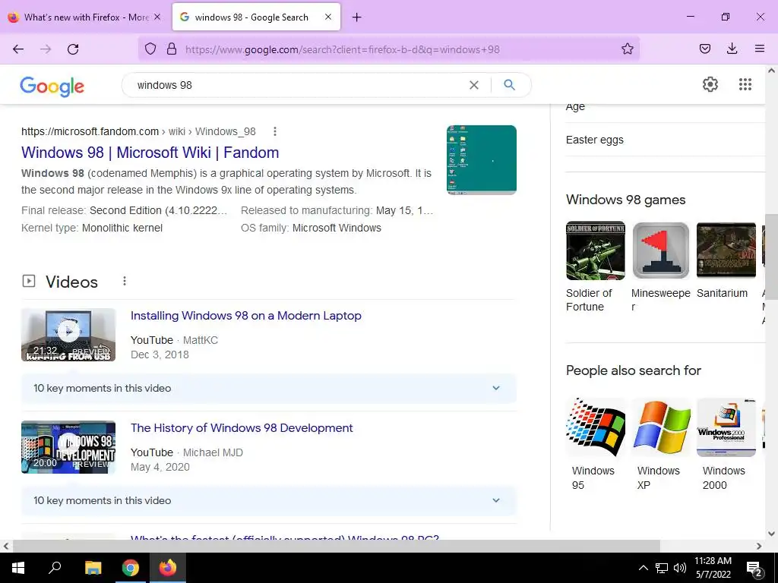Close the 'windows 98 - Google Search' tab
Image resolution: width=778 pixels, height=583 pixels.
[328, 17]
